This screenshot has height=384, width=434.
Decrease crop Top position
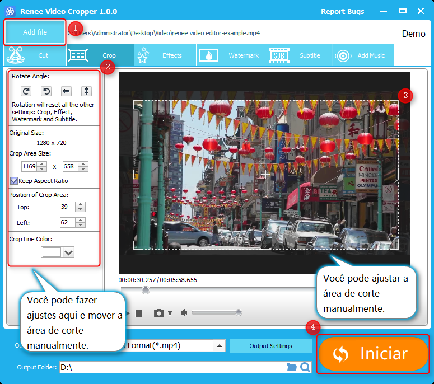[80, 209]
